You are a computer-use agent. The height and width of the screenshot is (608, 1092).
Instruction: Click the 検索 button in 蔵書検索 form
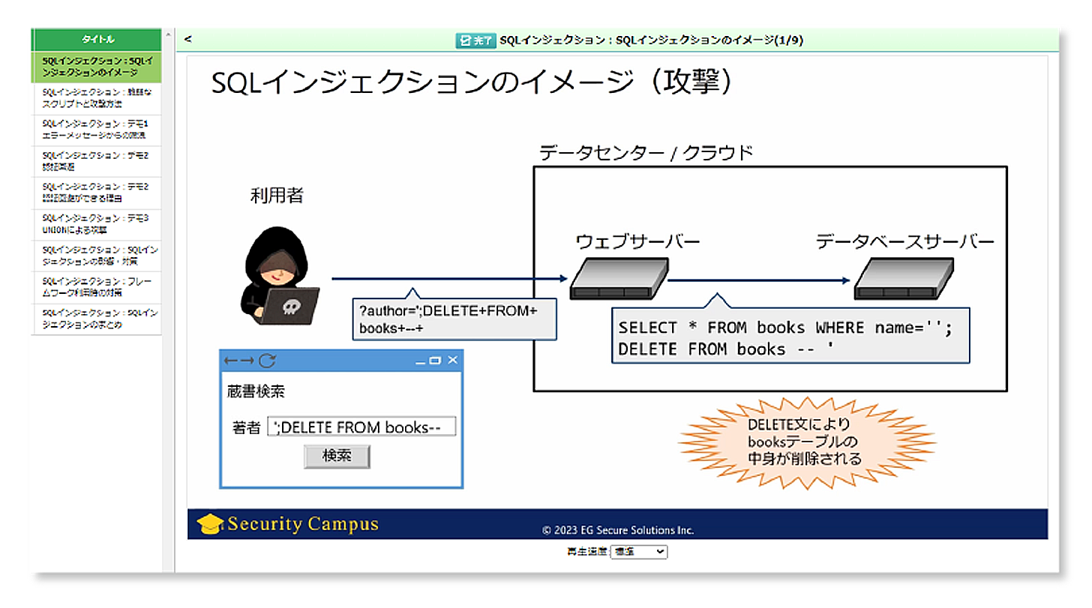tap(337, 455)
